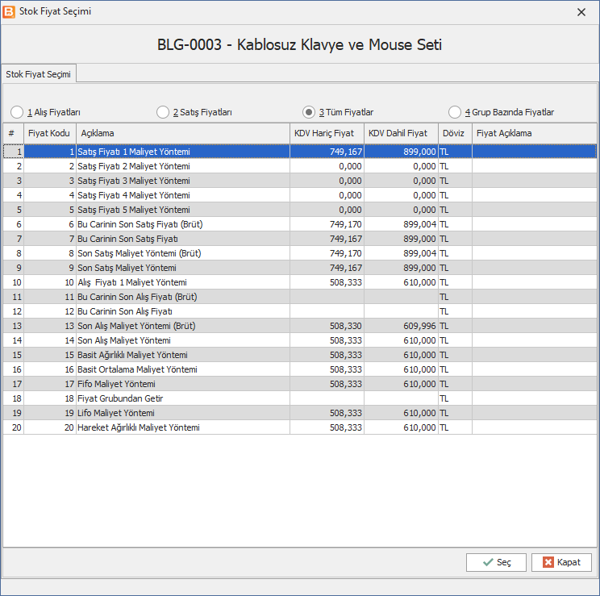Viewport: 600px width, 596px height.
Task: Select 'Son Alış Maliyet Yöntemi (Brüt)' row
Action: coord(300,326)
